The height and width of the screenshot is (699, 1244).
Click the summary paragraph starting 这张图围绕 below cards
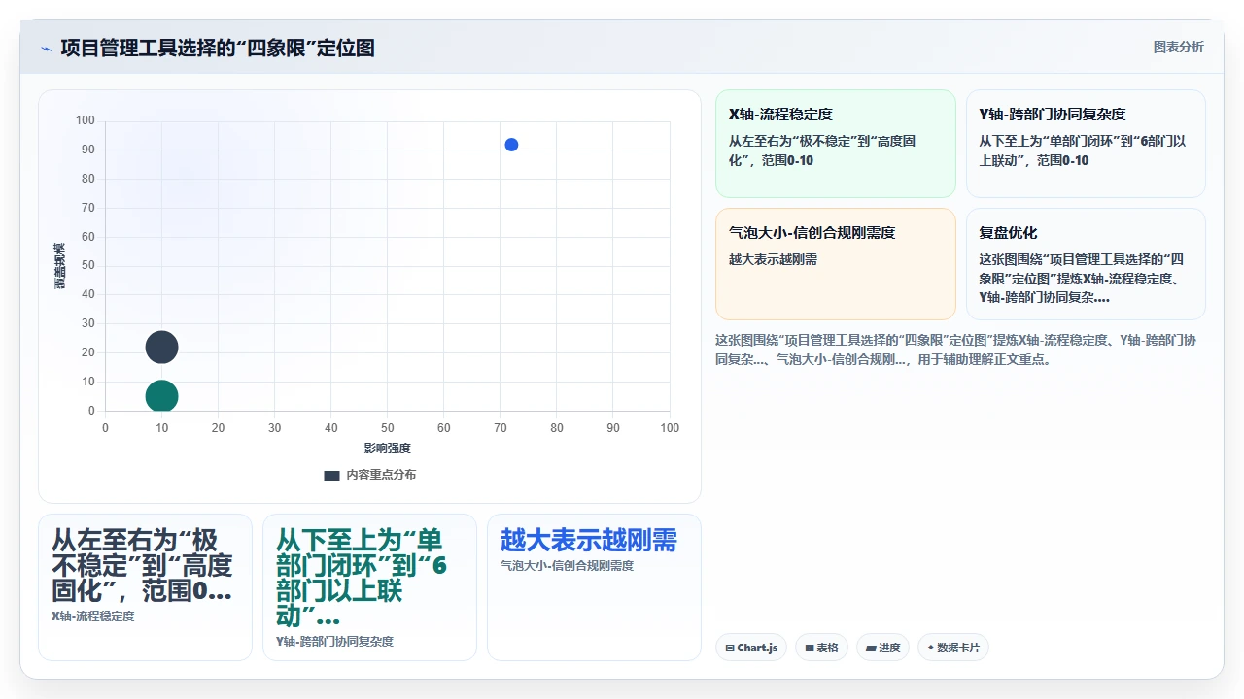(956, 349)
